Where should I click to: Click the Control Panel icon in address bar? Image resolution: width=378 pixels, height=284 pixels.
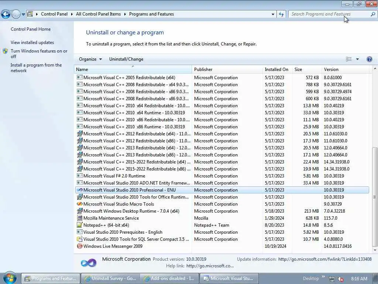point(30,14)
